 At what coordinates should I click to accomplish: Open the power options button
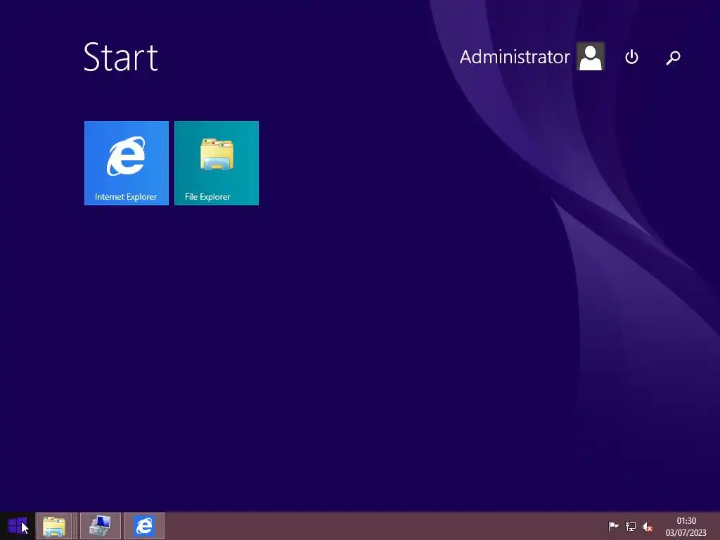click(632, 57)
